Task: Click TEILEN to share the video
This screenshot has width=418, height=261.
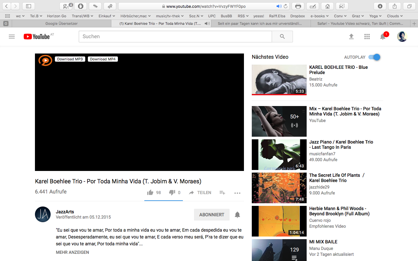Action: tap(200, 192)
